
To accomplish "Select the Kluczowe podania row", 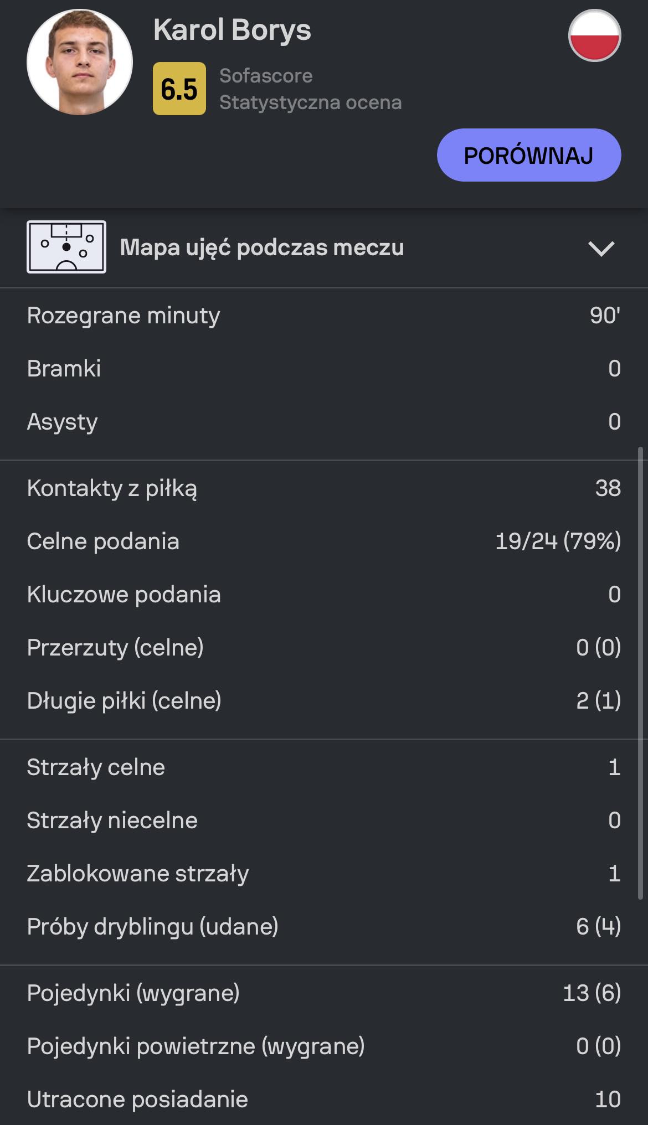I will 324,595.
